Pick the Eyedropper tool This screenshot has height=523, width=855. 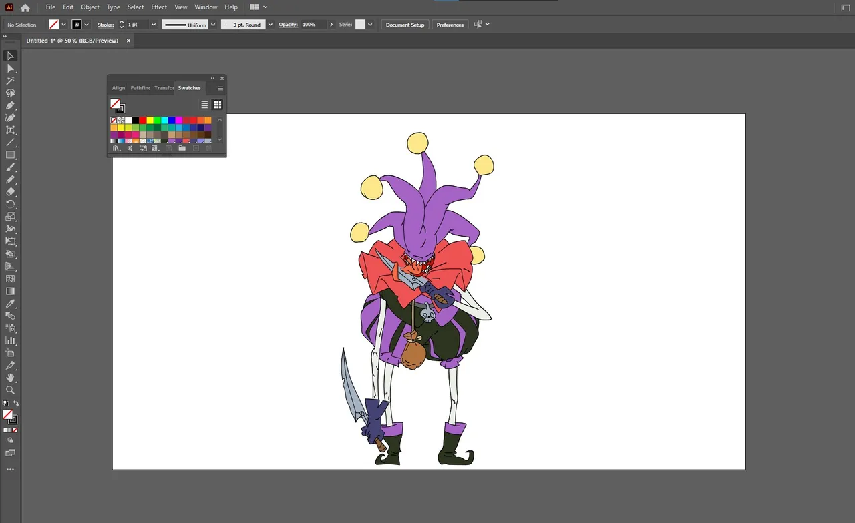point(10,304)
